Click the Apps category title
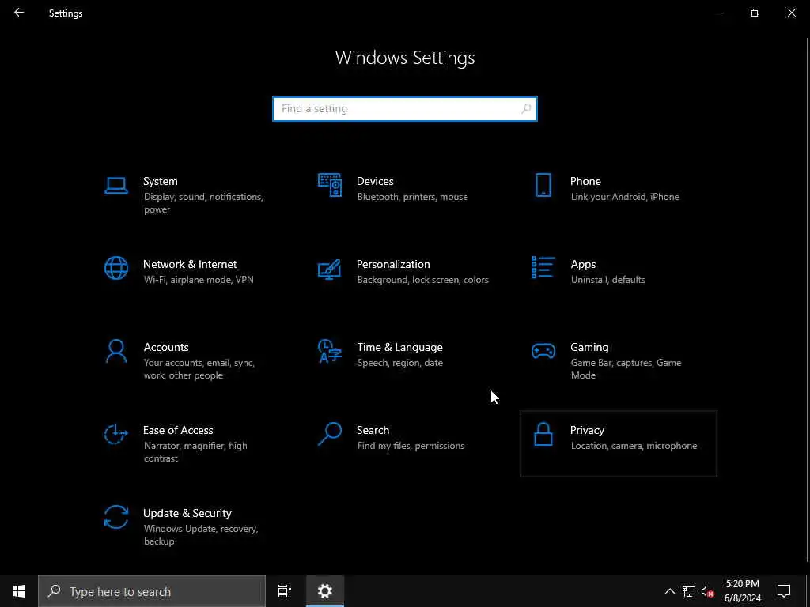810x607 pixels. coord(583,265)
